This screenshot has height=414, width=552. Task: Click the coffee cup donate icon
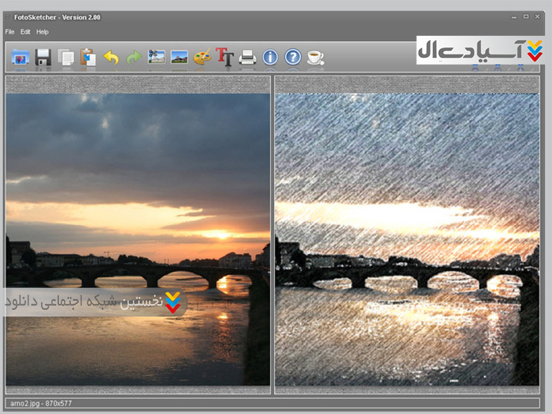point(315,57)
